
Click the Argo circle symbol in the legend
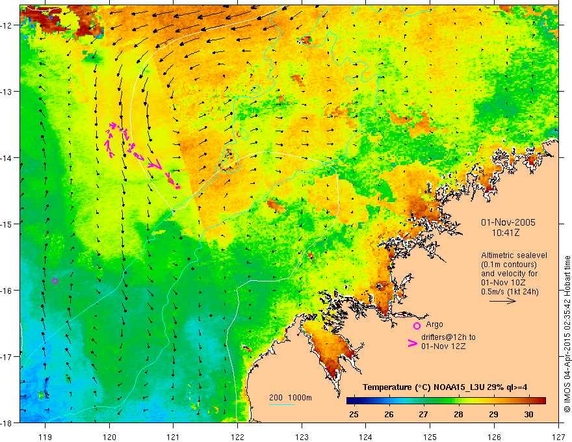click(417, 326)
